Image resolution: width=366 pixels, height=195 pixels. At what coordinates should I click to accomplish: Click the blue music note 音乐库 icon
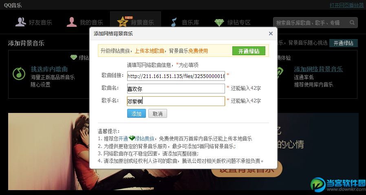click(x=174, y=22)
